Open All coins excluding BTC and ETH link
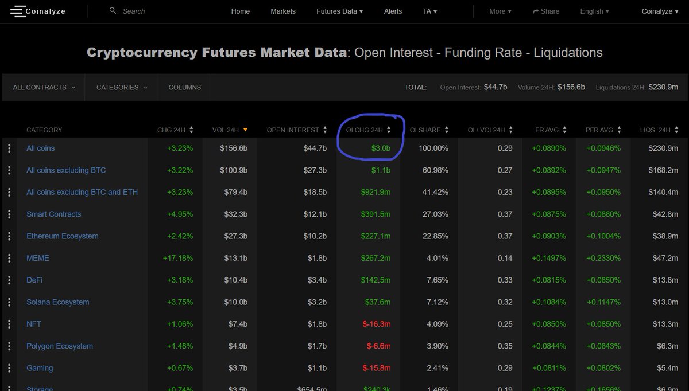This screenshot has height=391, width=689. (82, 192)
